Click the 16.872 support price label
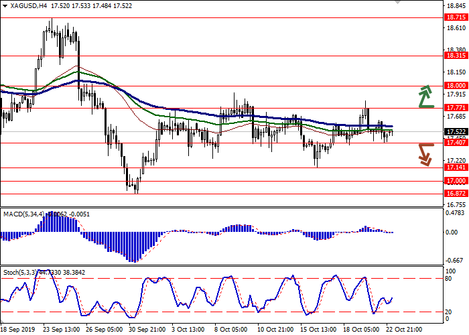The width and height of the screenshot is (469, 335). 456,194
